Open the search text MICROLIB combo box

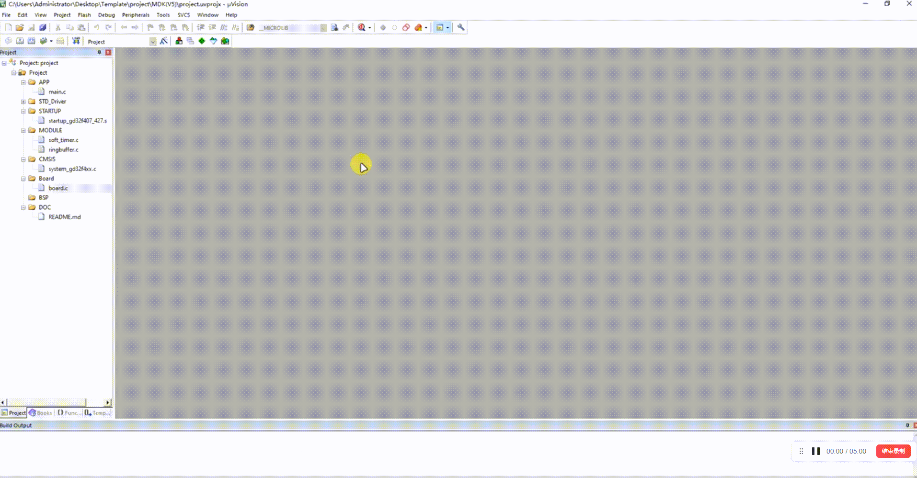[x=293, y=28]
